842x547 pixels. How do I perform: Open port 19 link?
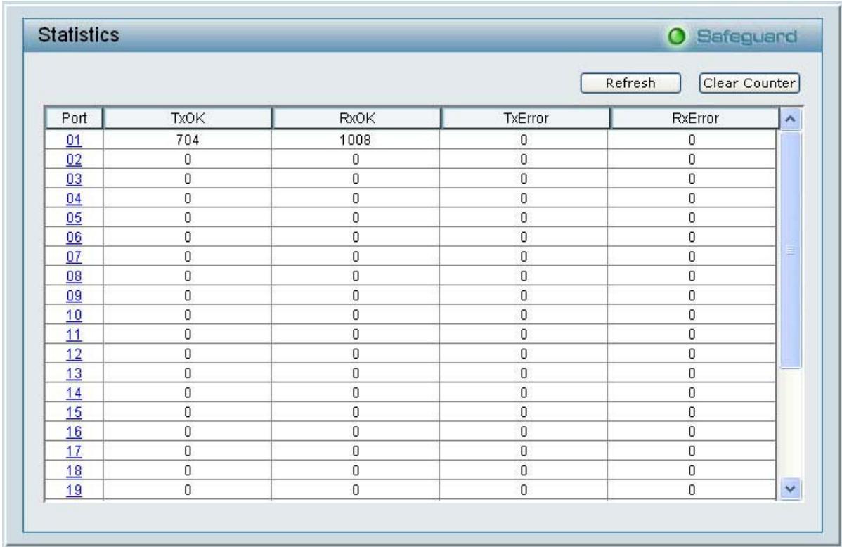(74, 490)
